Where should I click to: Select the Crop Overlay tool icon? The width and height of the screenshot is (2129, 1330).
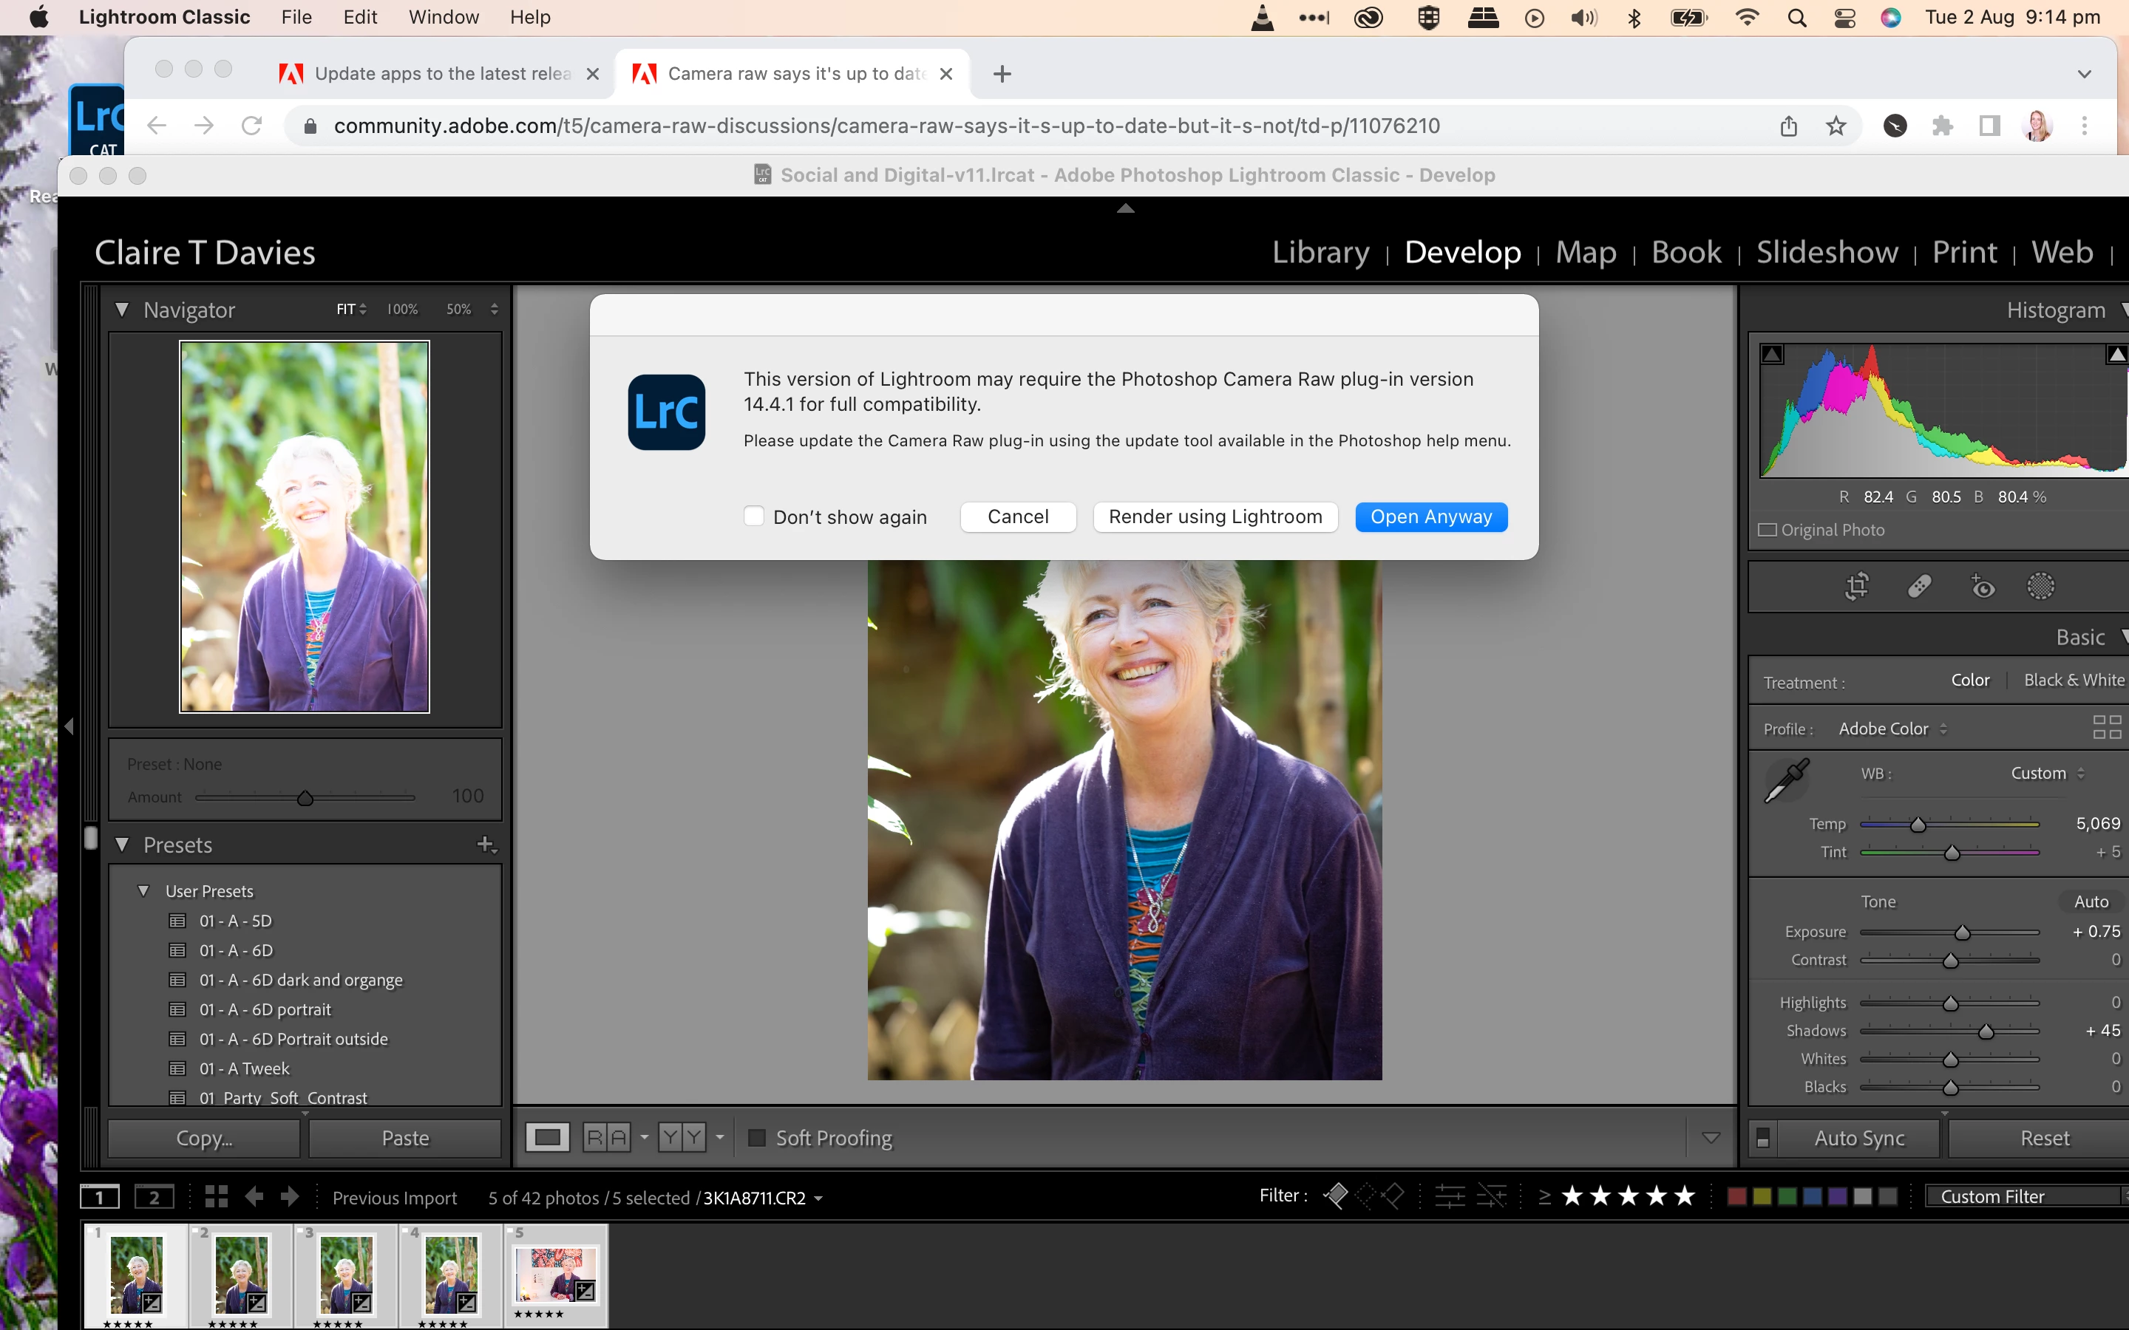1856,586
